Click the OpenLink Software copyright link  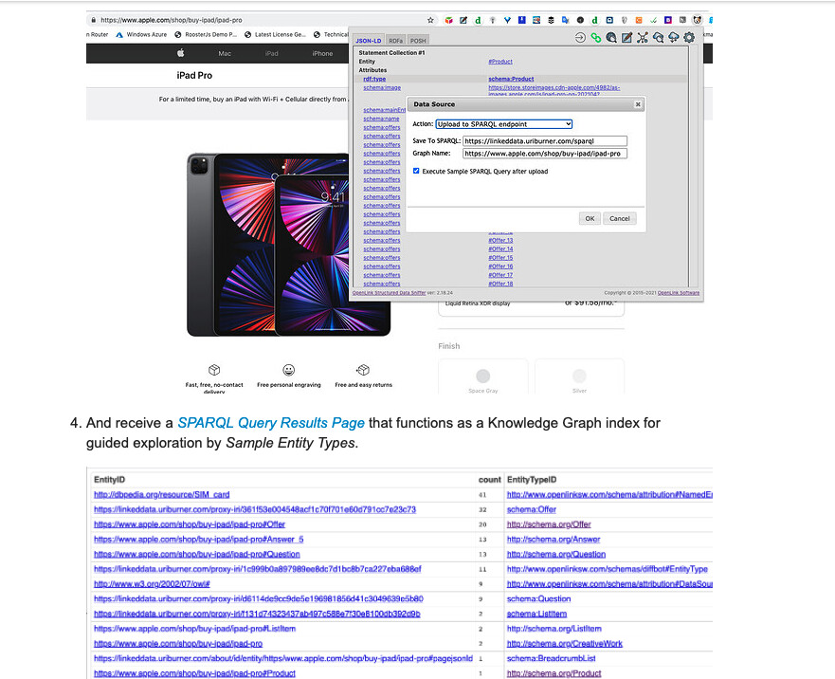tap(679, 293)
